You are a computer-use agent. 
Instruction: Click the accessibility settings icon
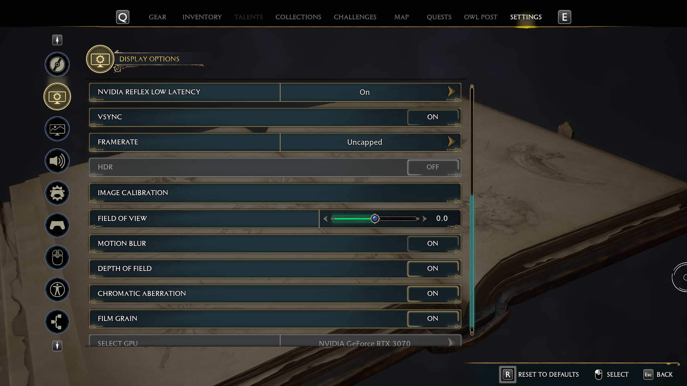click(57, 289)
